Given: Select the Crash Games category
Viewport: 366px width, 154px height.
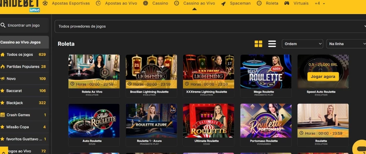Looking at the screenshot, I should (24, 115).
